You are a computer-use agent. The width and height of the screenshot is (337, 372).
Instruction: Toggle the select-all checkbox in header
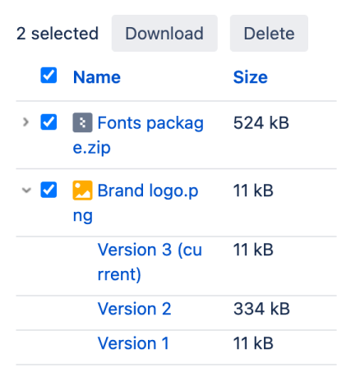click(x=48, y=76)
